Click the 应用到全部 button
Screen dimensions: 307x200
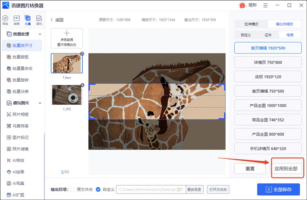pyautogui.click(x=287, y=169)
